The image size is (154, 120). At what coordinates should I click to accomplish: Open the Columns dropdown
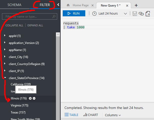click(x=113, y=115)
